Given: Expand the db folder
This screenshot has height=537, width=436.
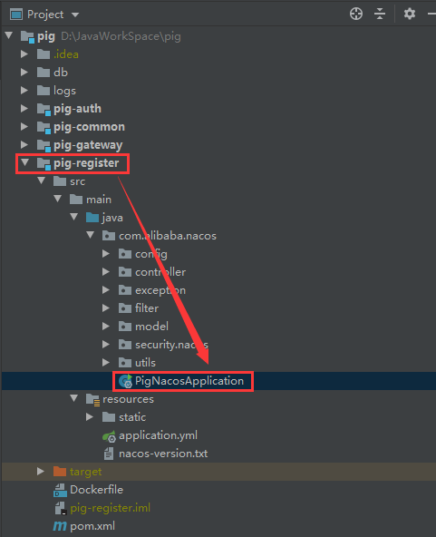Looking at the screenshot, I should click(x=24, y=72).
